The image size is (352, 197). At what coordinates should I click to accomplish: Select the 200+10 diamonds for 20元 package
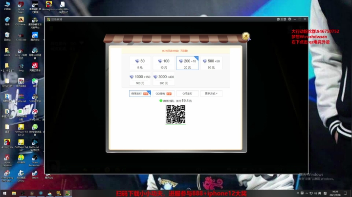(x=187, y=63)
